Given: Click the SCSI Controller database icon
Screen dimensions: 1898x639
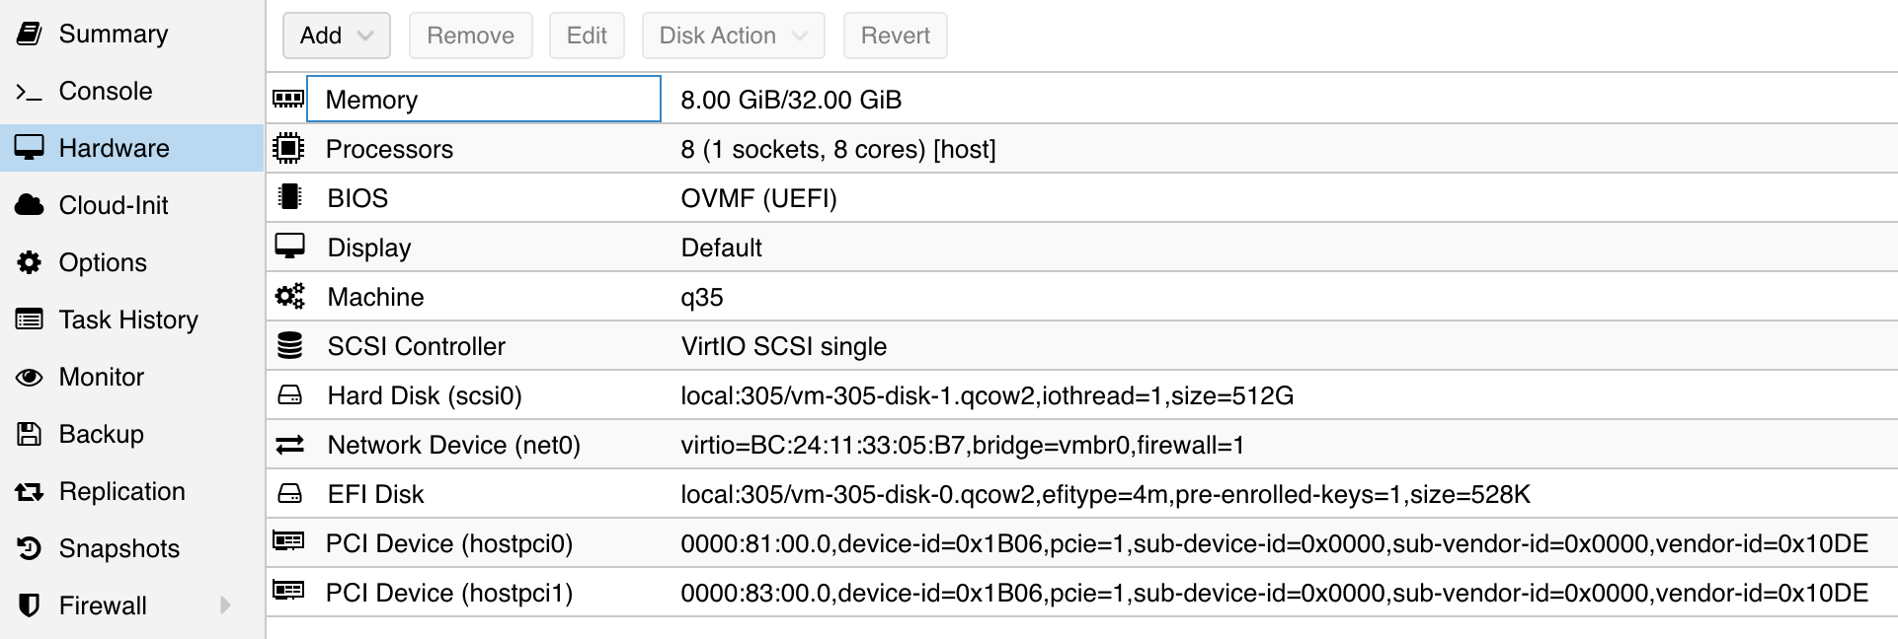Looking at the screenshot, I should click(x=289, y=345).
